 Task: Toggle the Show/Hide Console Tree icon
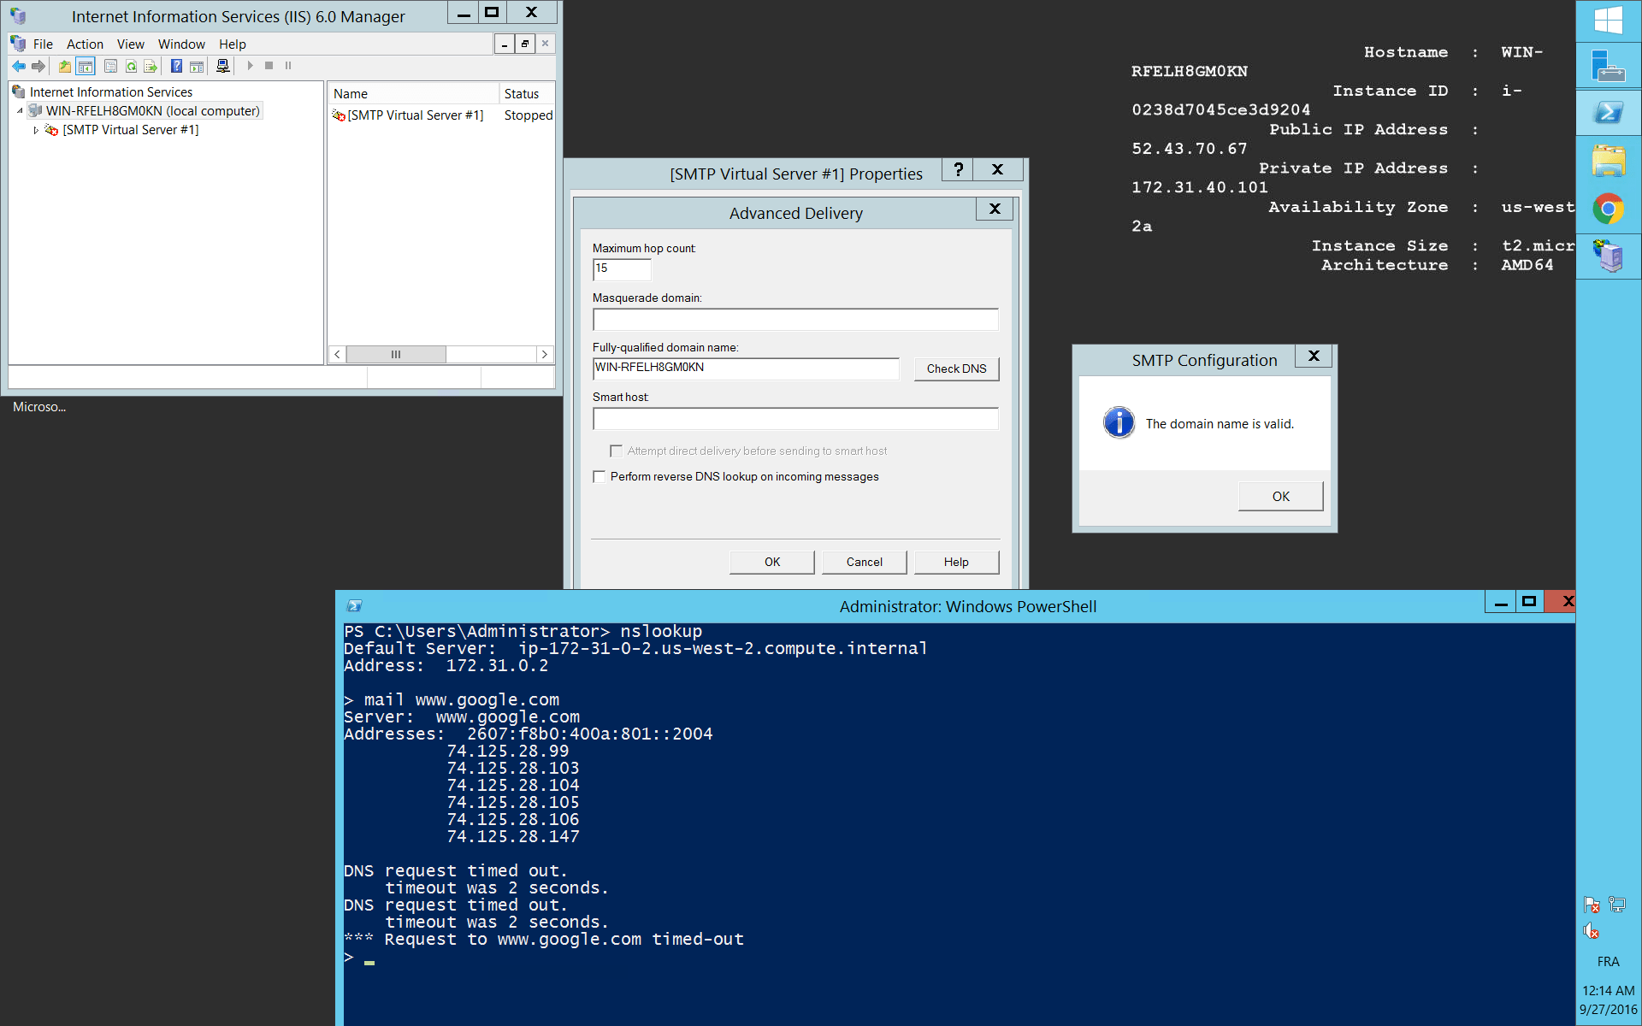[86, 66]
